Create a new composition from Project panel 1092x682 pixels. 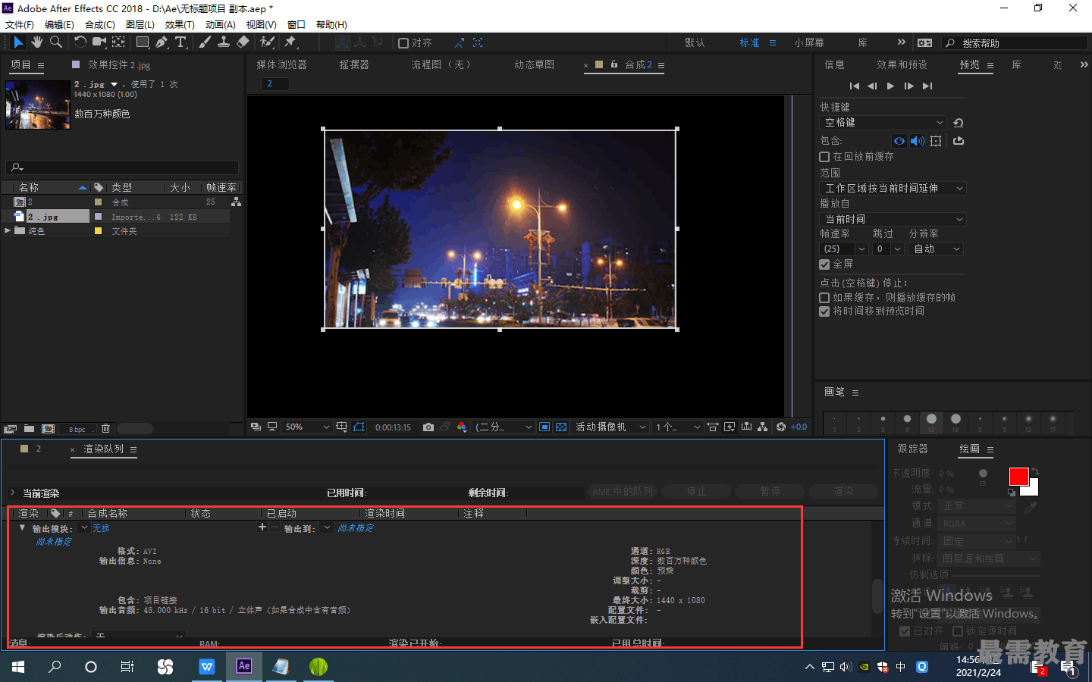coord(48,429)
